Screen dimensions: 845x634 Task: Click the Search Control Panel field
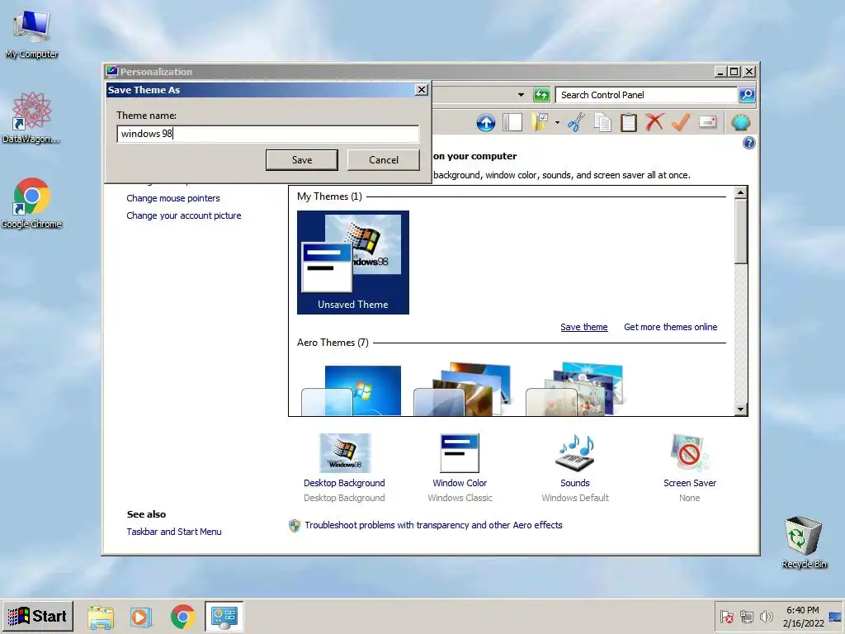pos(646,95)
